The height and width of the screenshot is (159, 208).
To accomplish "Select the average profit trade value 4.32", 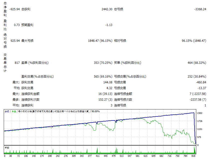I will pyautogui.click(x=109, y=88).
